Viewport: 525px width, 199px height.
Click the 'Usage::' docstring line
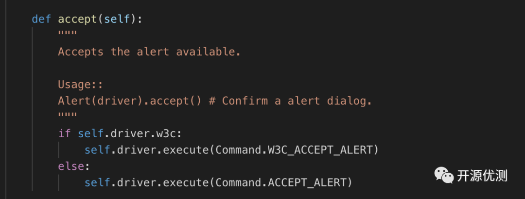[x=81, y=84]
